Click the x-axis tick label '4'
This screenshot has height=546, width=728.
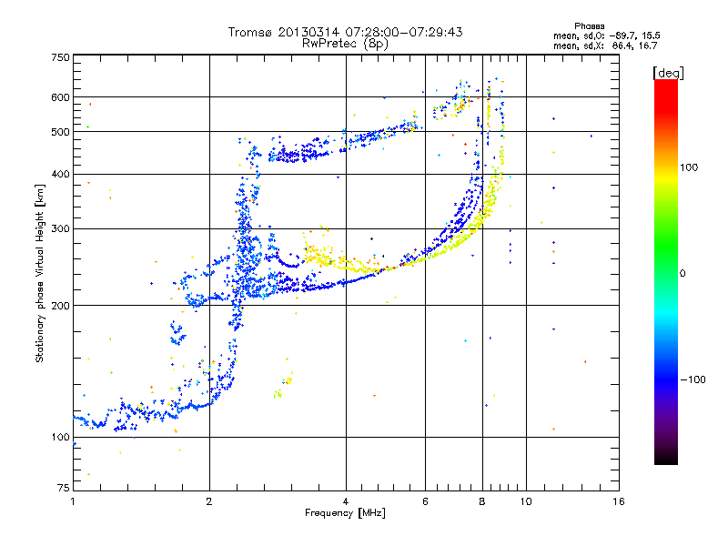tap(346, 501)
